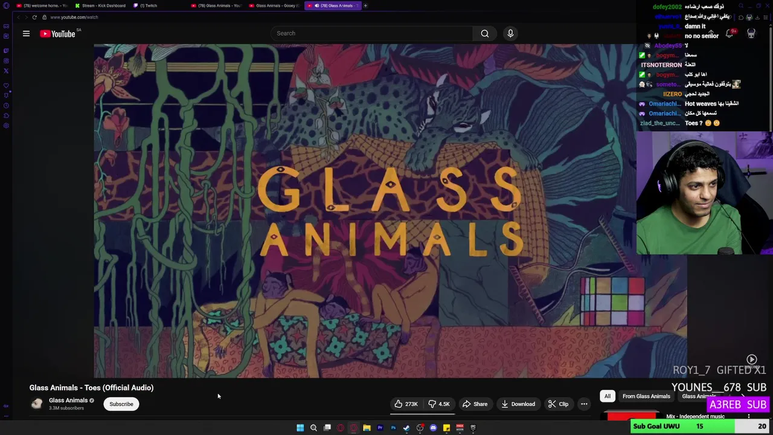This screenshot has height=435, width=773.
Task: Open OBS Studio from the taskbar
Action: click(x=420, y=428)
